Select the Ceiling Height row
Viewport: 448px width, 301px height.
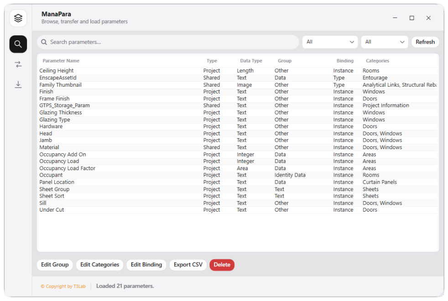pos(238,71)
